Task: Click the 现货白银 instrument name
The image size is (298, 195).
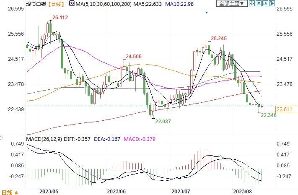Action: pyautogui.click(x=35, y=4)
